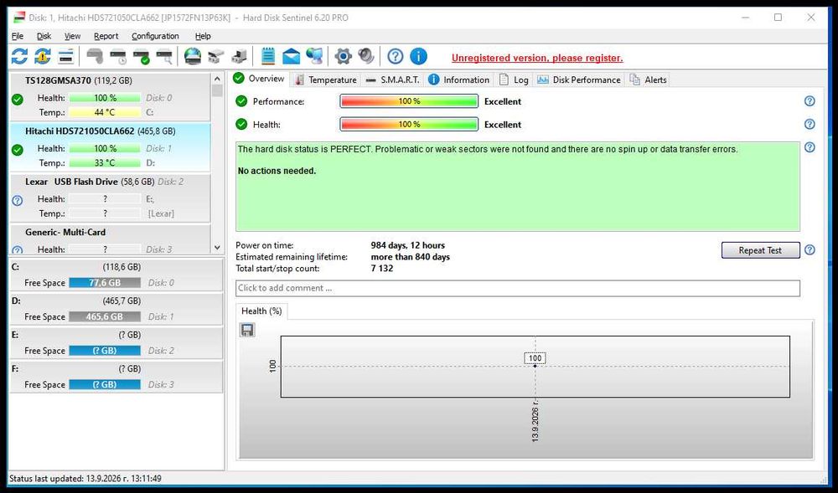
Task: Open the File menu
Action: click(18, 36)
